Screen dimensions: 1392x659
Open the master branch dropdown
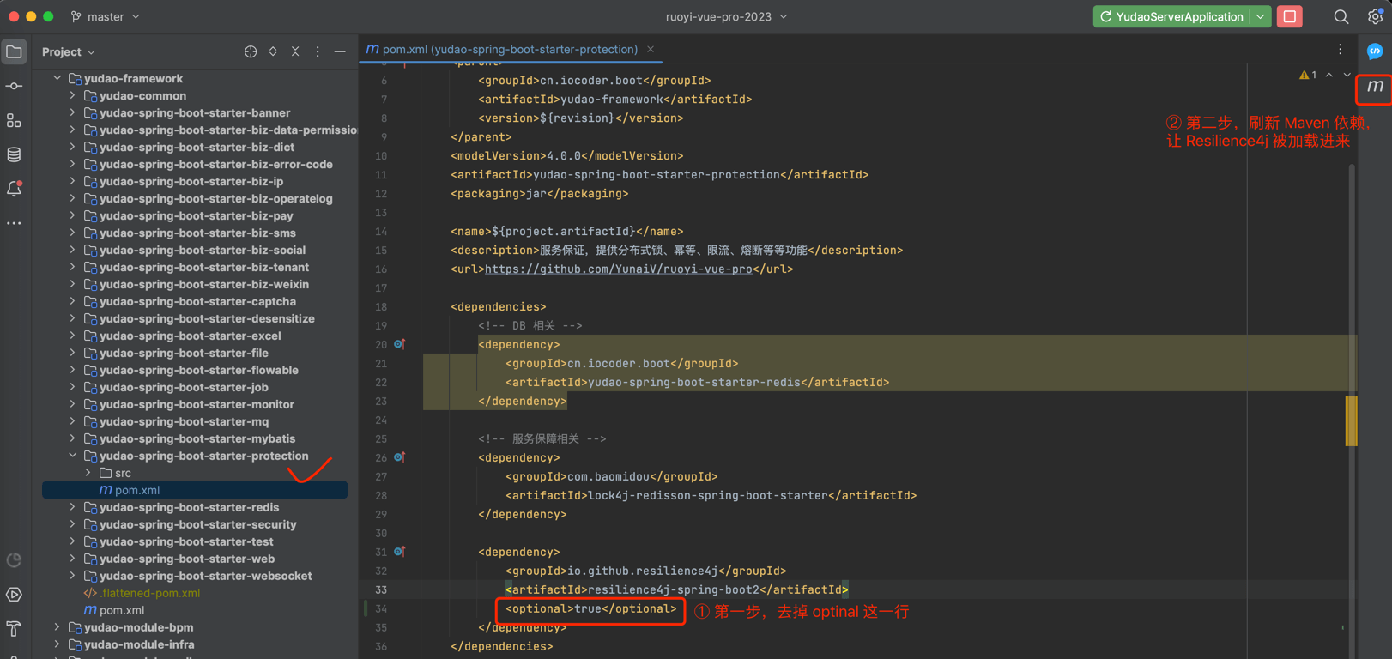[x=106, y=16]
